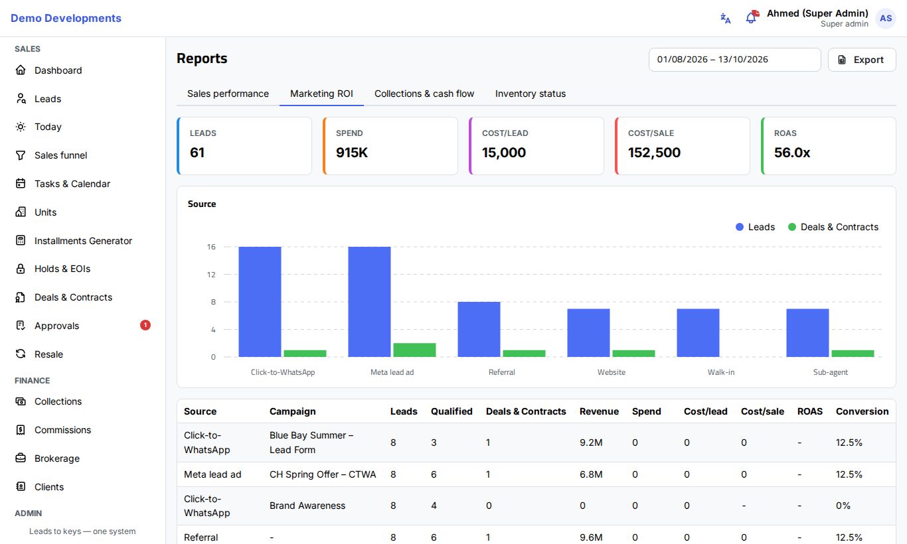Click the Clients contact-book icon
Viewport: 907px width, 544px height.
(21, 487)
